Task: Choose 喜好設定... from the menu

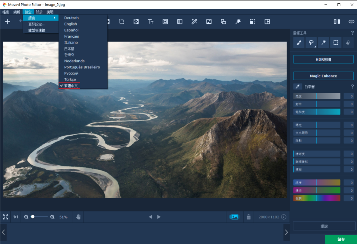Action: [x=41, y=24]
